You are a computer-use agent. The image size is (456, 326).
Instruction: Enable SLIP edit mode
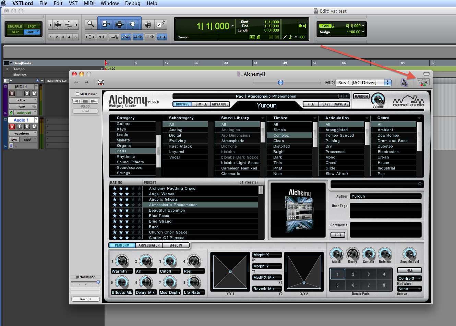[x=15, y=32]
